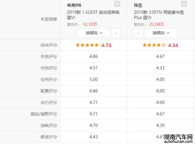Click the 探岳 model name
This screenshot has width=195, height=145.
click(x=138, y=5)
